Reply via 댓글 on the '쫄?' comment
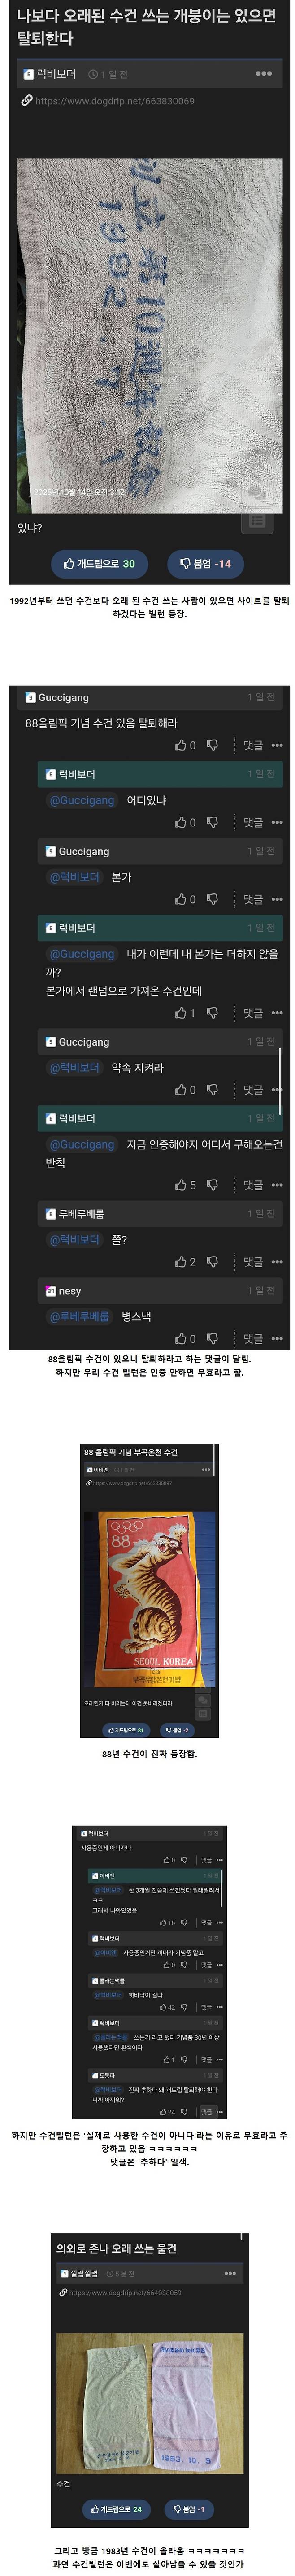 coord(253,1262)
